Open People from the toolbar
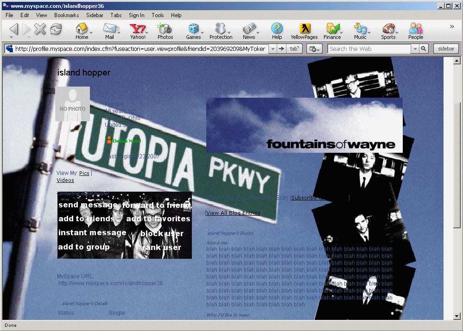 tap(416, 31)
